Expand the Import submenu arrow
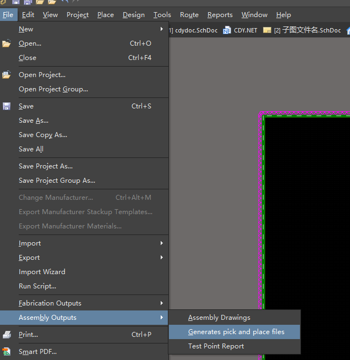 (x=162, y=243)
